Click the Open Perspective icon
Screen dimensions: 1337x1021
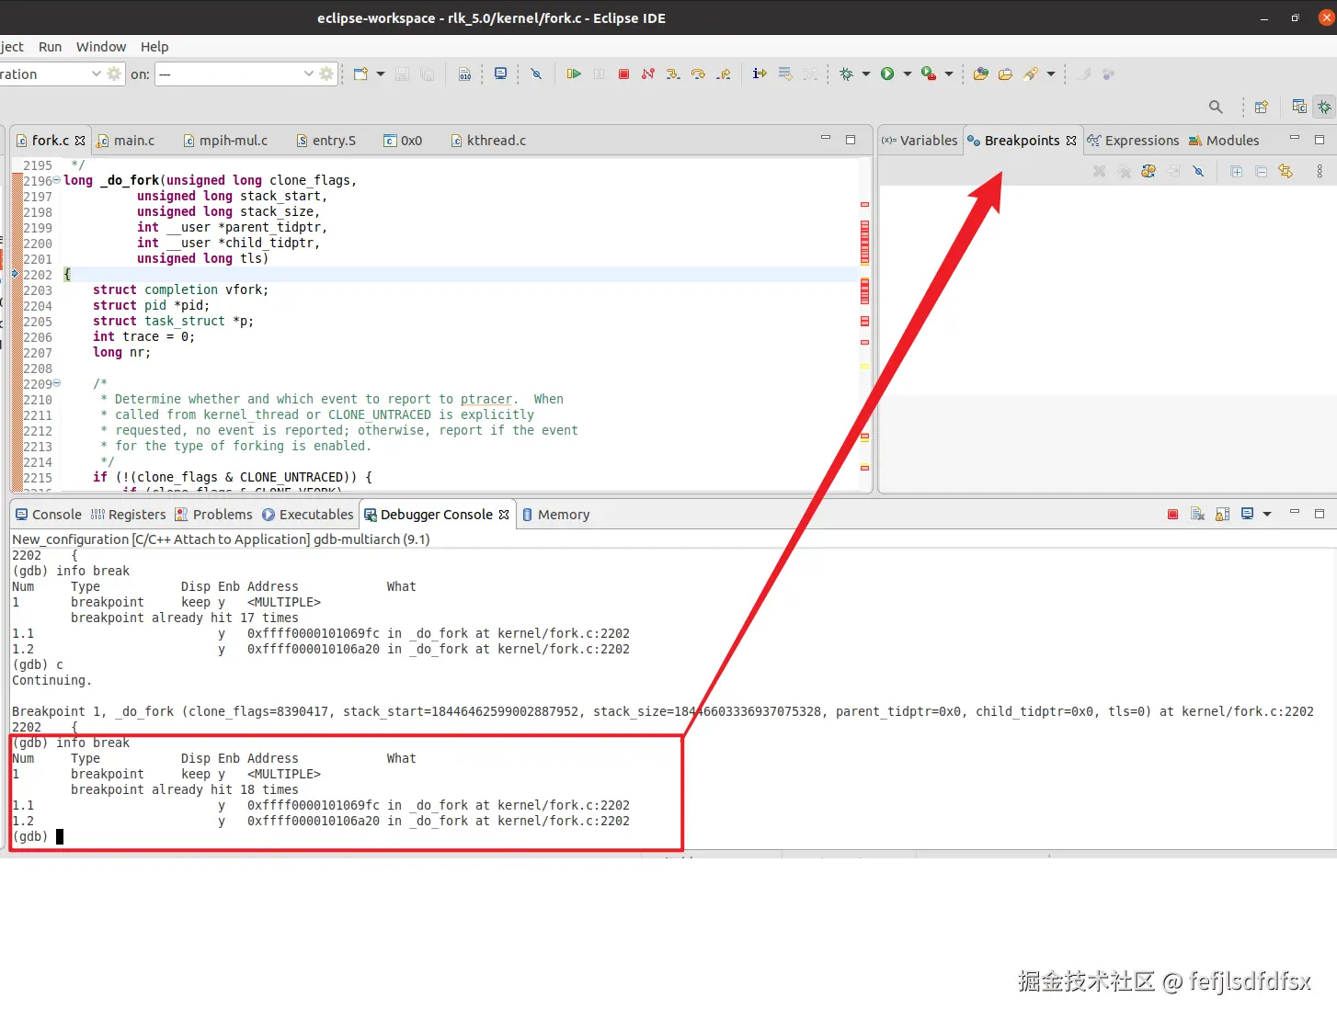click(1262, 107)
